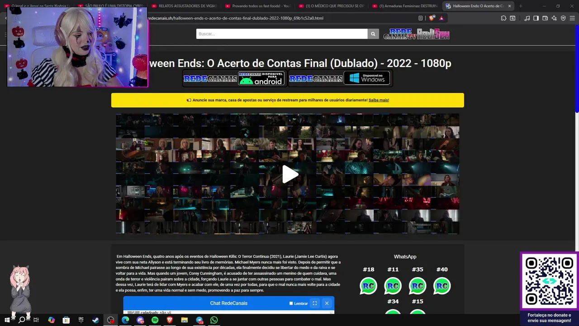This screenshot has width=579, height=326.
Task: Open the RedeCanais Windows app banner
Action: point(340,78)
